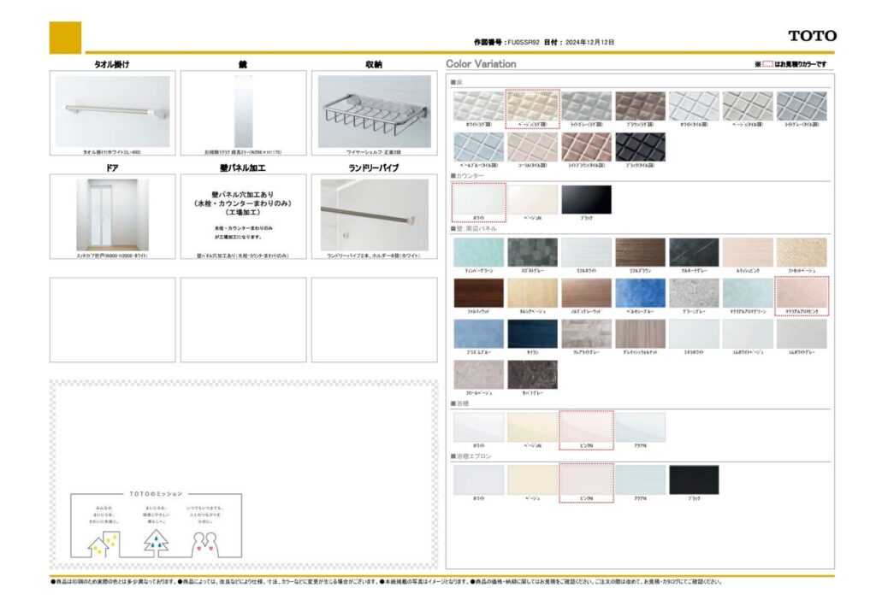This screenshot has width=876, height=606.
Task: Select the tall mirror (鏡) image
Action: click(x=243, y=111)
